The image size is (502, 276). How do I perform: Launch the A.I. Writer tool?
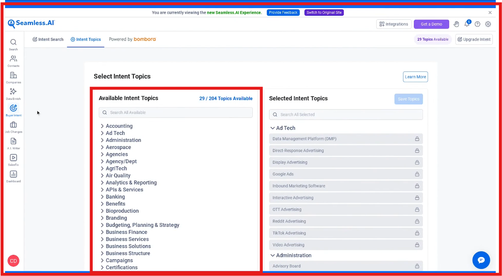pos(13,142)
